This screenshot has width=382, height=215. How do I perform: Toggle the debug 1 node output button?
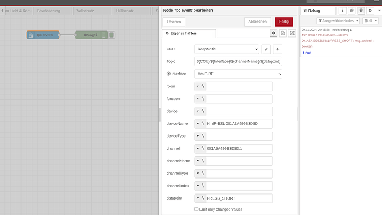tap(112, 35)
